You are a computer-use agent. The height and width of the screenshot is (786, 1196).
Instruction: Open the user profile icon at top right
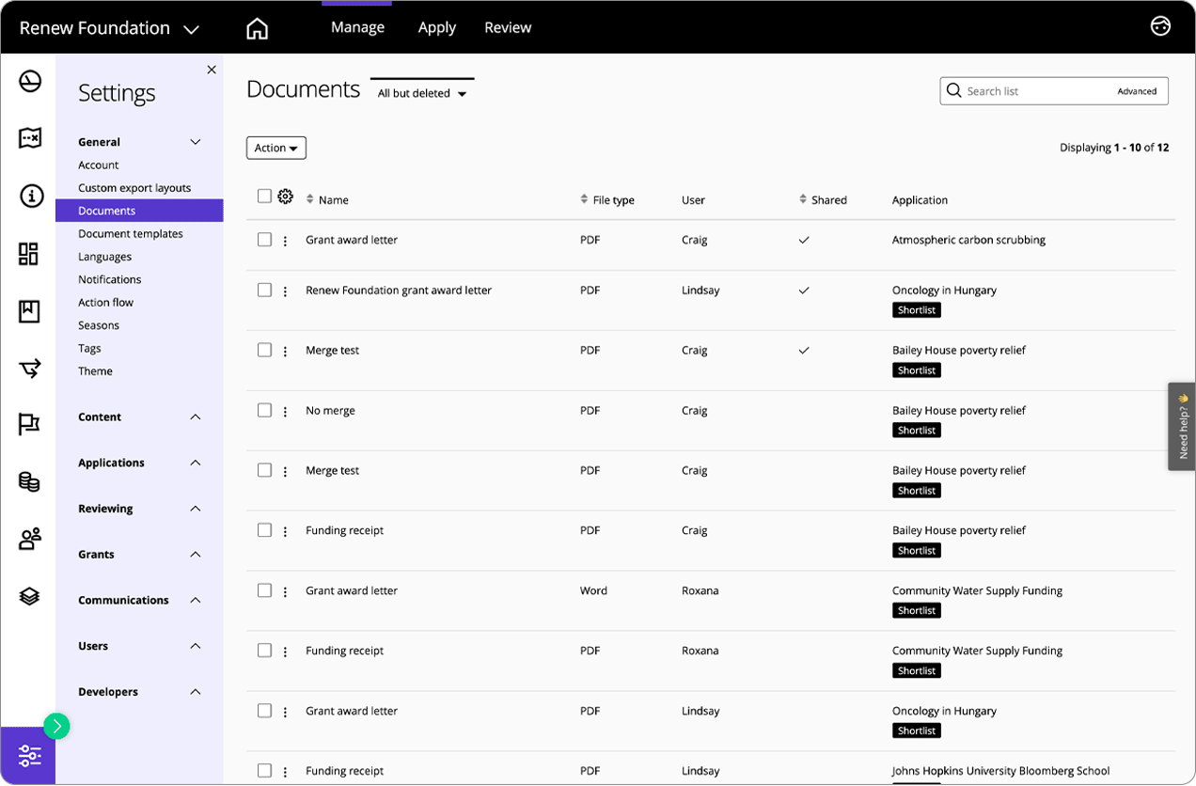(x=1160, y=26)
